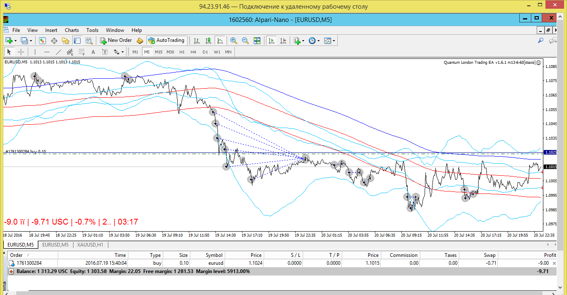Expand the new chart dropdown arrow
Image resolution: width=567 pixels, height=295 pixels.
click(15, 41)
